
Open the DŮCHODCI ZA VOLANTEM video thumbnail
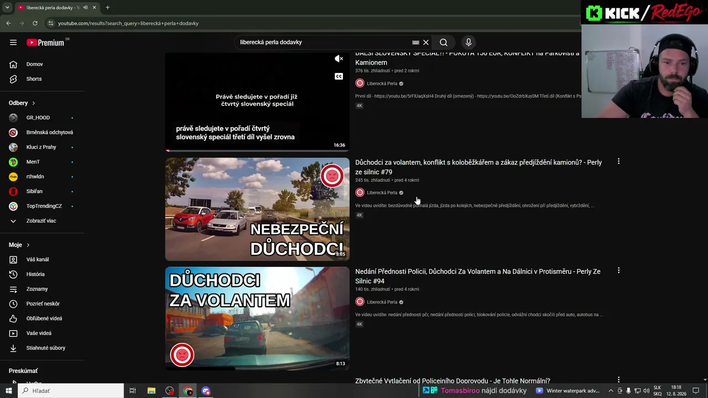click(257, 318)
